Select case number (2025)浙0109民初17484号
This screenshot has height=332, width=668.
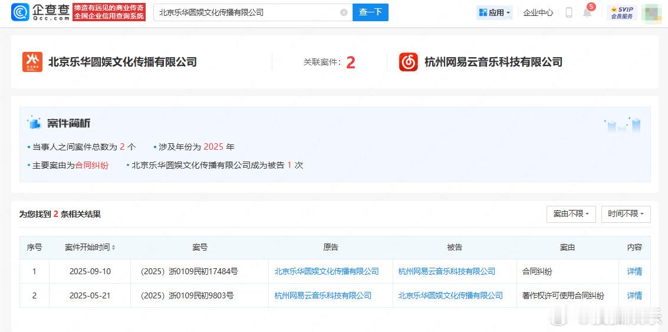[190, 271]
